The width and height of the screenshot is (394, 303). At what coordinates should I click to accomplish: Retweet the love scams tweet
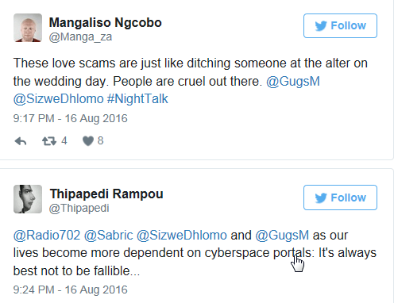tap(49, 141)
